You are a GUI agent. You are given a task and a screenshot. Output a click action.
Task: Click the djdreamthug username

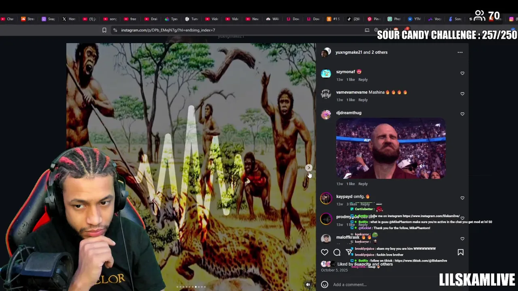pyautogui.click(x=349, y=113)
